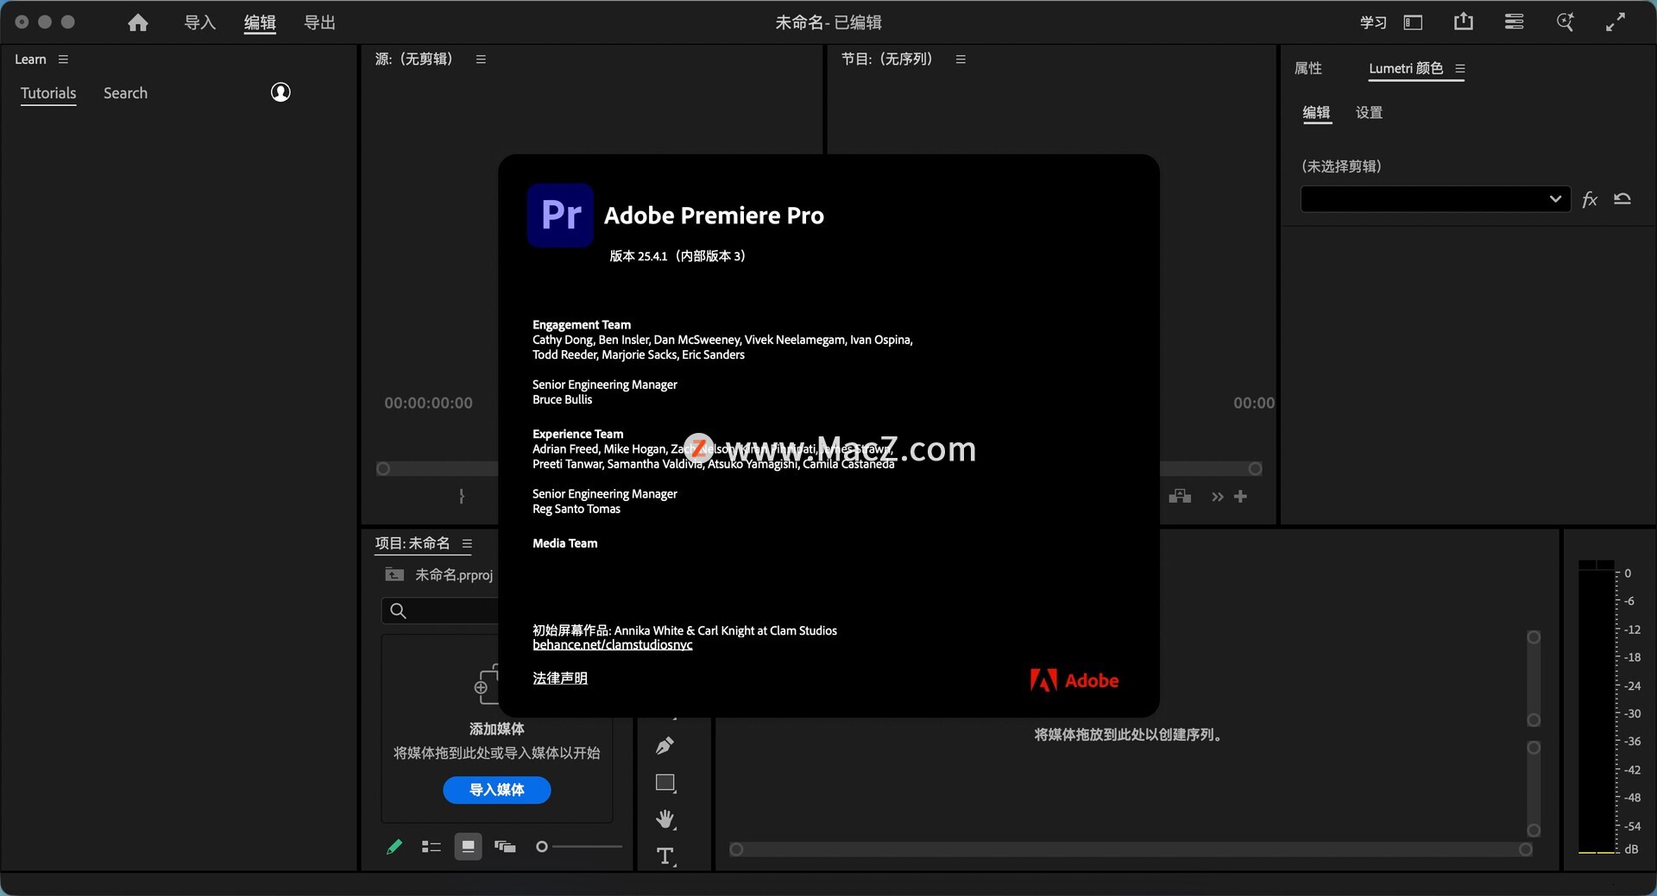This screenshot has width=1657, height=896.
Task: Click the 源: (无剪辑) panel title
Action: point(414,60)
